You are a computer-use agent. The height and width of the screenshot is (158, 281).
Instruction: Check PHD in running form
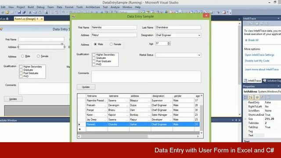click(94, 65)
